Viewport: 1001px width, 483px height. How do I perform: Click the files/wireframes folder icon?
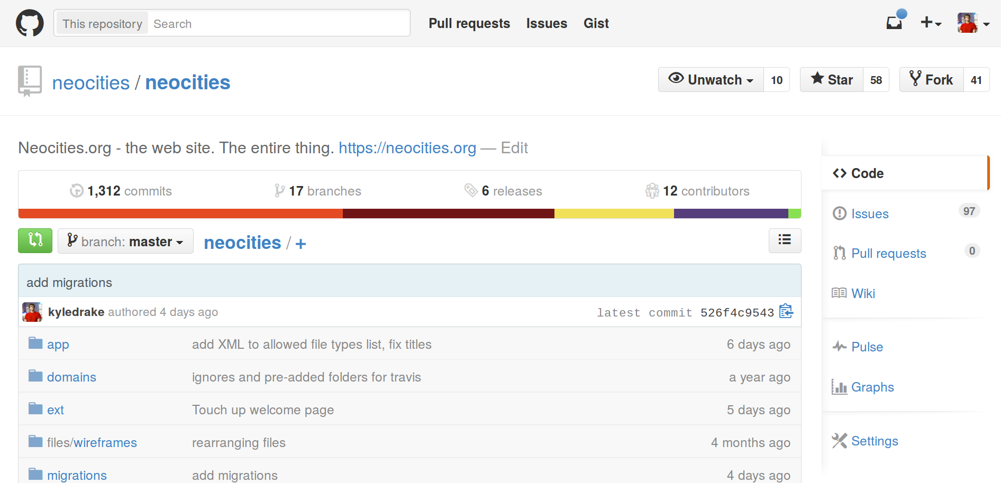point(35,442)
